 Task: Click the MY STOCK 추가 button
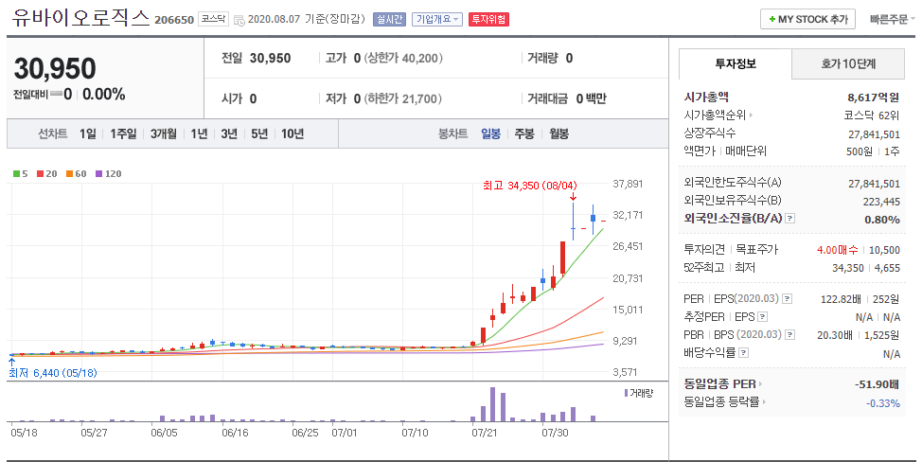coord(807,19)
